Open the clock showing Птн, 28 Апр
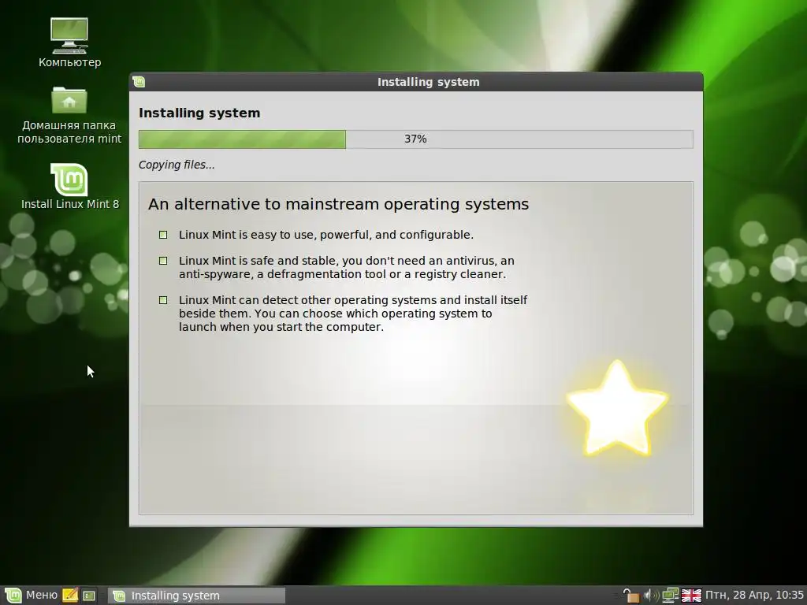The width and height of the screenshot is (807, 605). click(754, 596)
